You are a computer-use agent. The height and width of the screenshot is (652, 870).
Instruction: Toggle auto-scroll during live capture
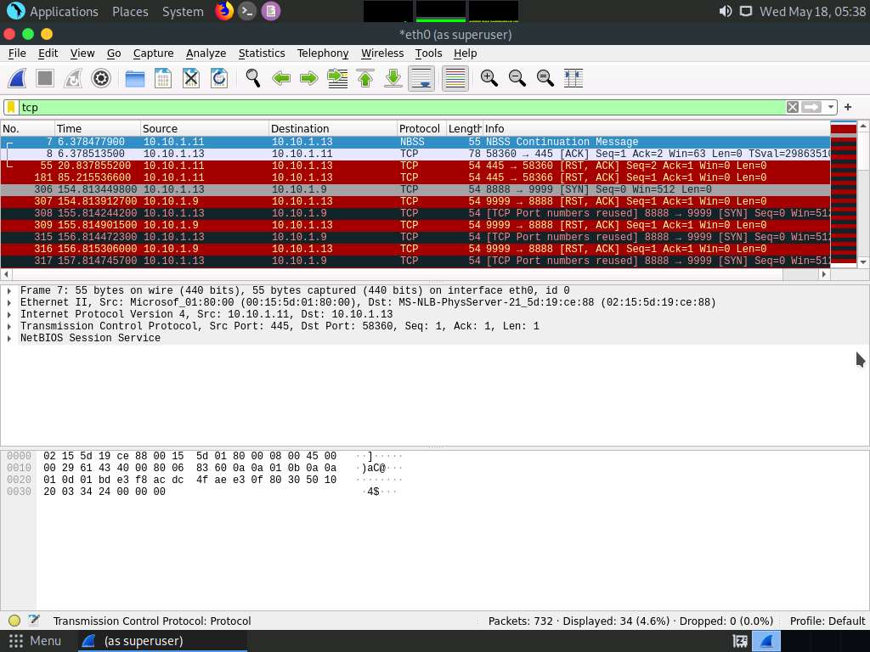421,78
